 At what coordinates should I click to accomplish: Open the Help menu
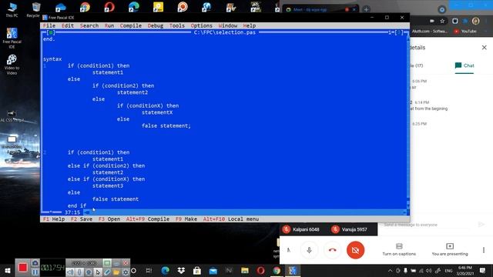(x=250, y=25)
